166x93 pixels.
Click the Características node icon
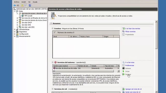tap(17, 29)
